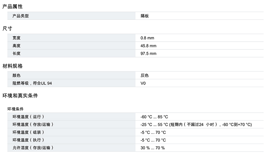Screen dimensions: 265x155
Task: Click the V0 flammability rating value
Action: pos(143,83)
